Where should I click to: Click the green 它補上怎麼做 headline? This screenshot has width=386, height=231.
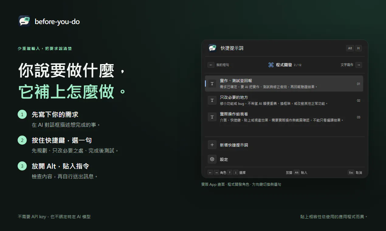click(x=72, y=92)
